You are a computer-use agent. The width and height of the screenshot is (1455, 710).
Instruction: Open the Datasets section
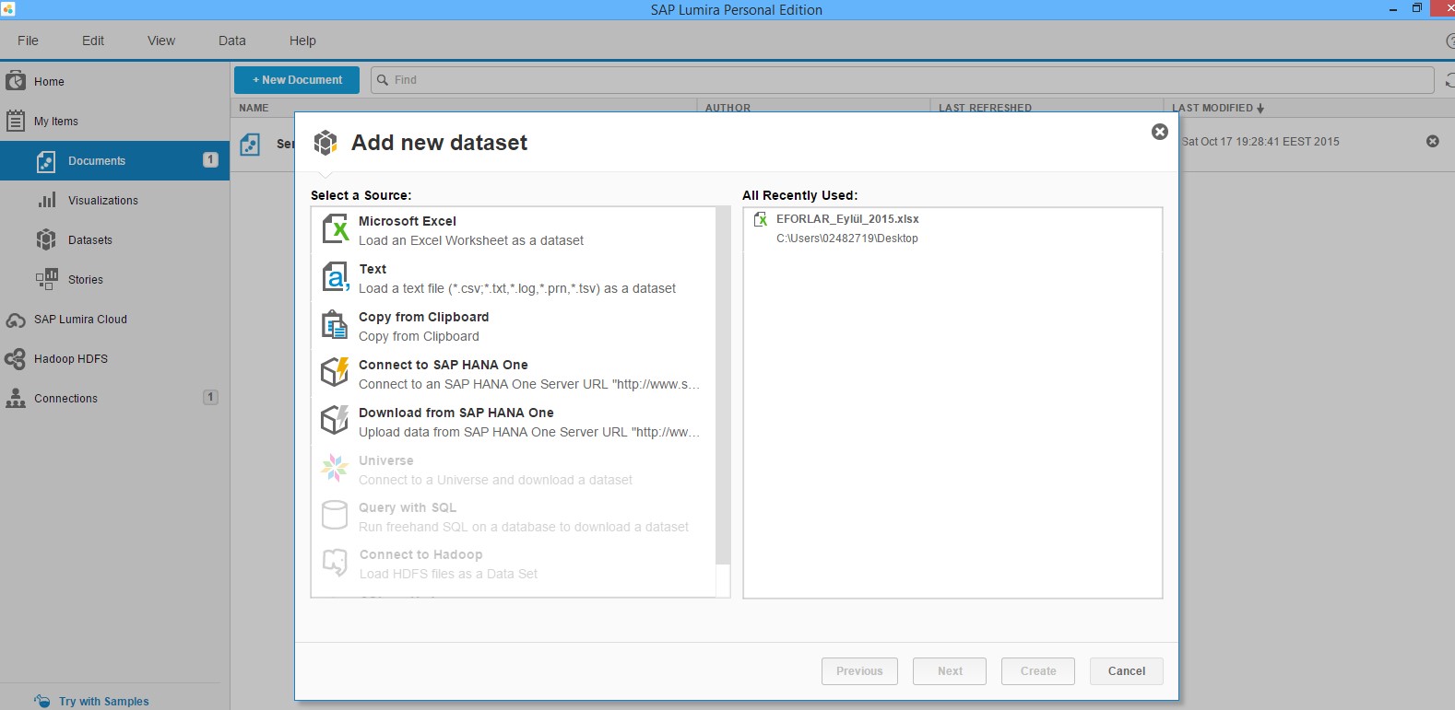point(89,239)
